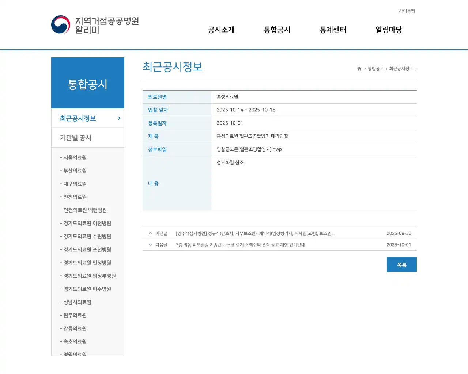Open the 통합공시 menu in the header

277,30
